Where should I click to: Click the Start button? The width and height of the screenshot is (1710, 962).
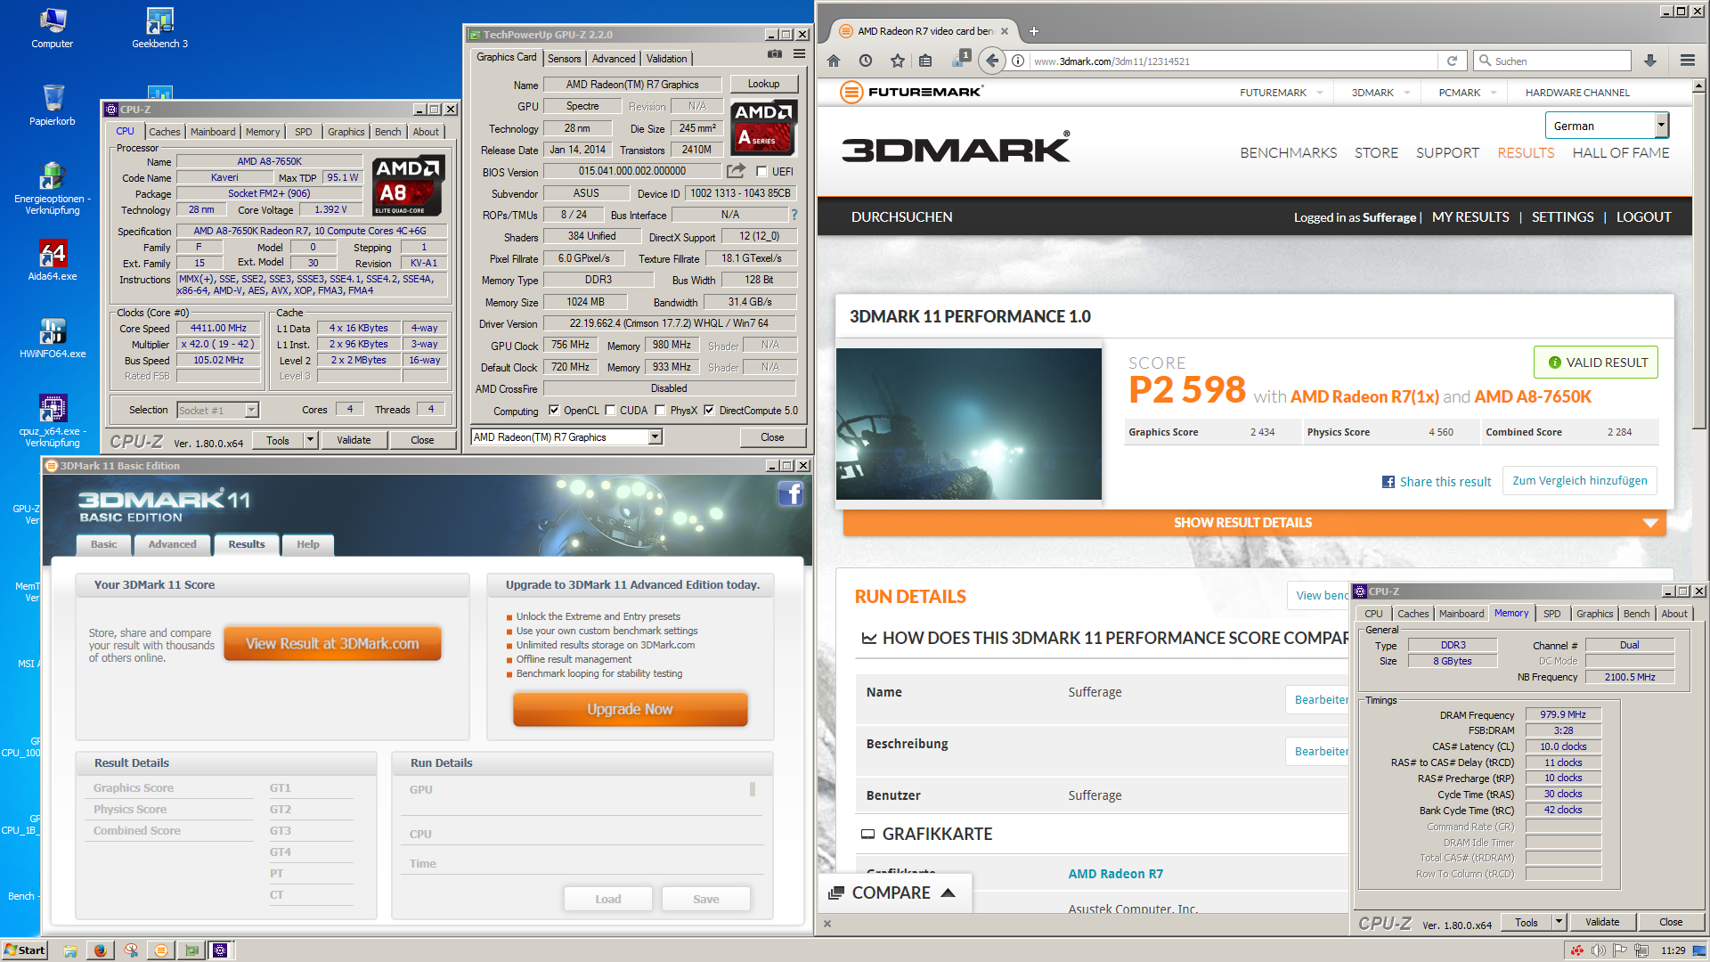click(x=24, y=950)
